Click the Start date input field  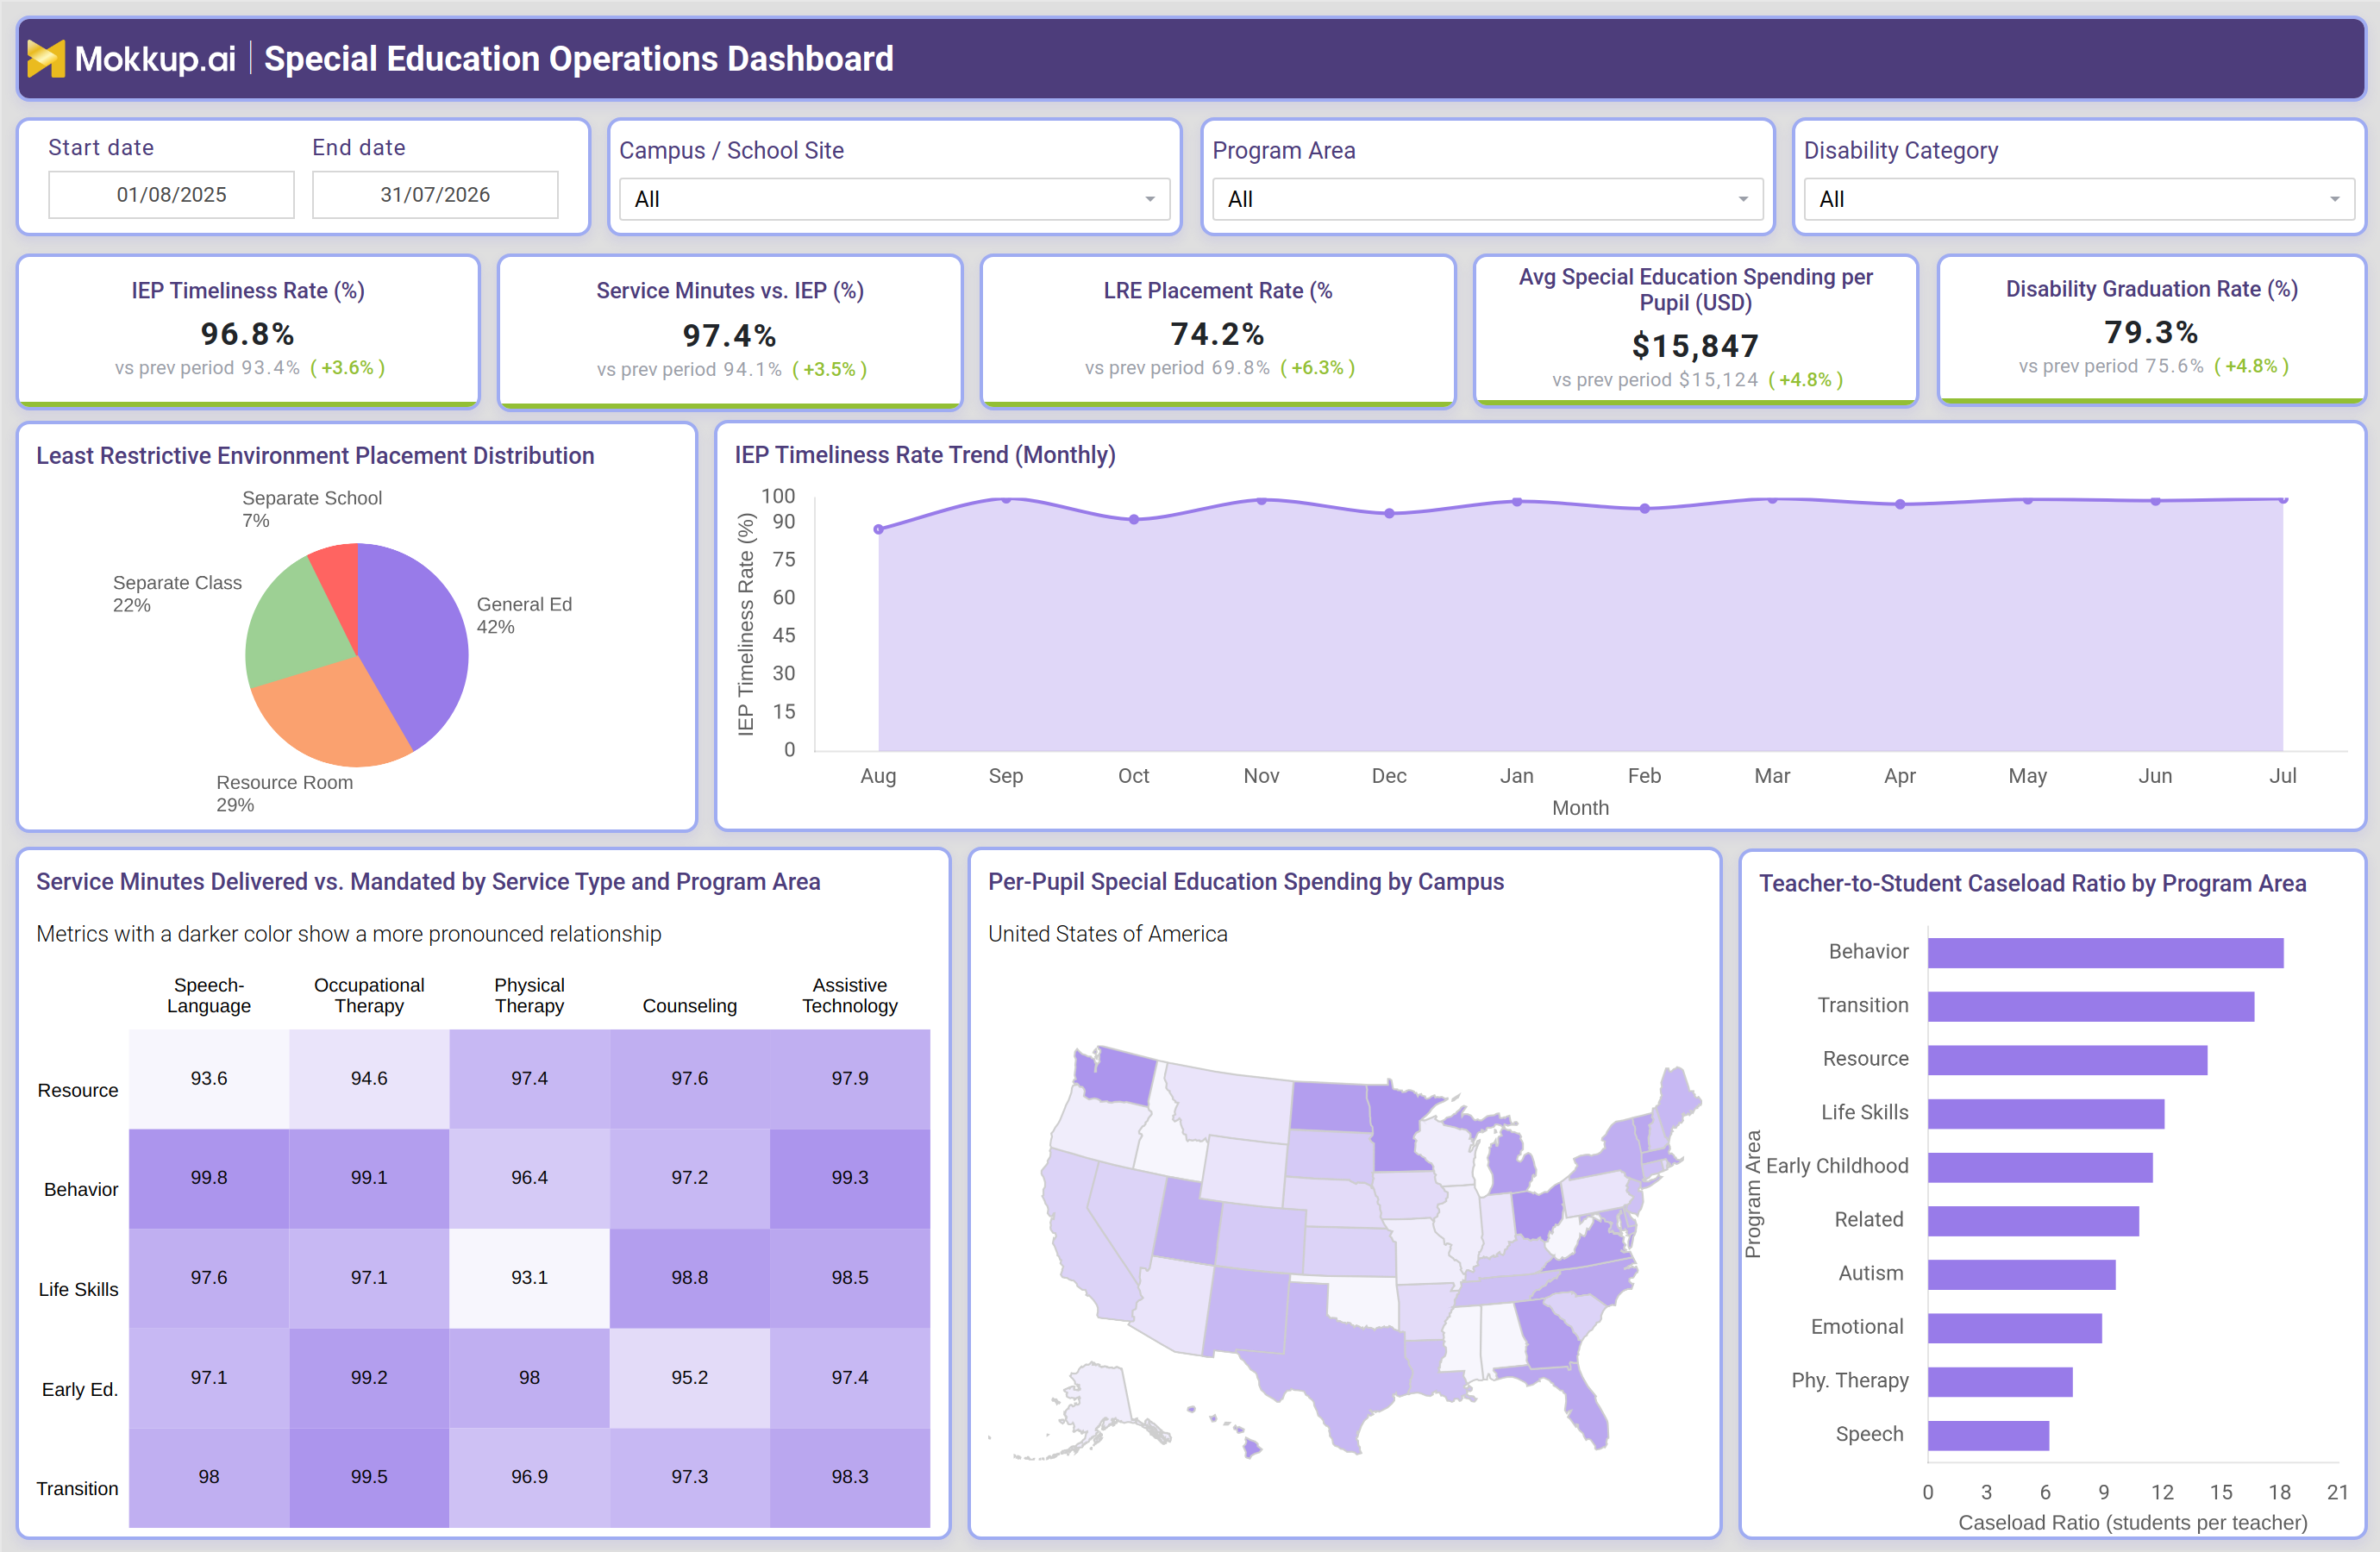pyautogui.click(x=171, y=194)
